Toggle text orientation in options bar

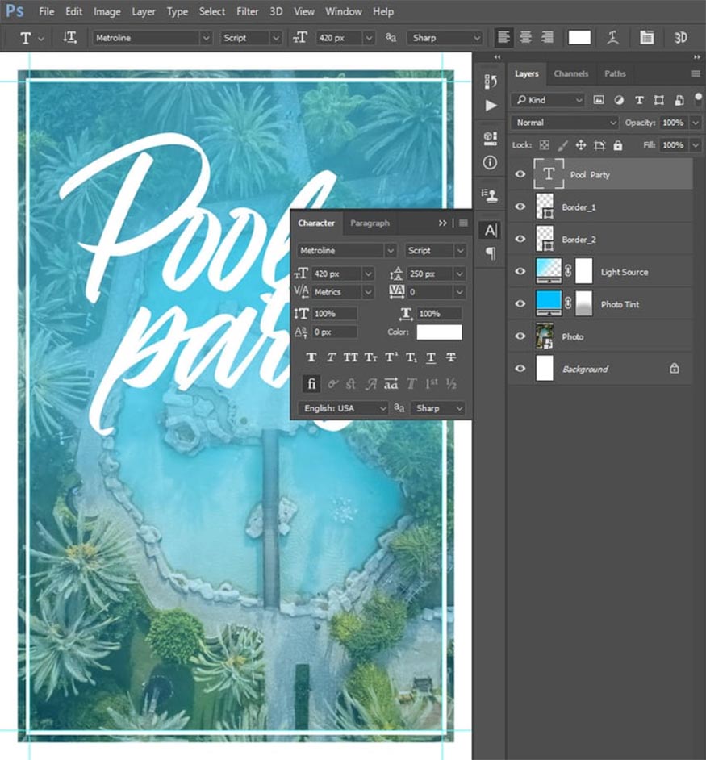(x=70, y=37)
